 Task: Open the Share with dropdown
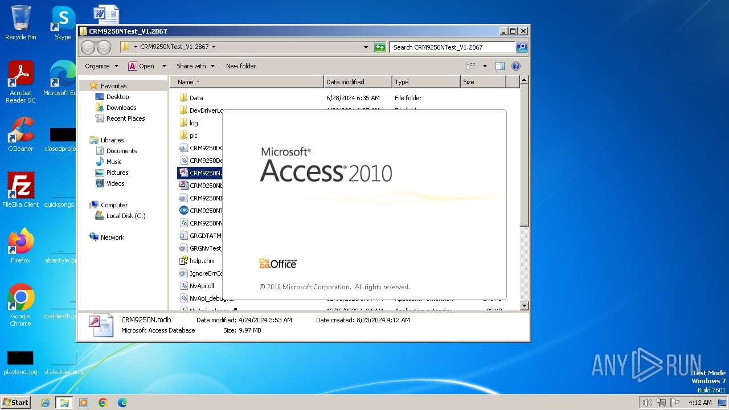coord(195,66)
